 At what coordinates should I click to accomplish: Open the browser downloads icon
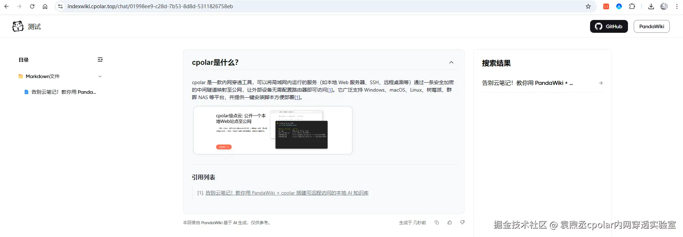[x=651, y=6]
